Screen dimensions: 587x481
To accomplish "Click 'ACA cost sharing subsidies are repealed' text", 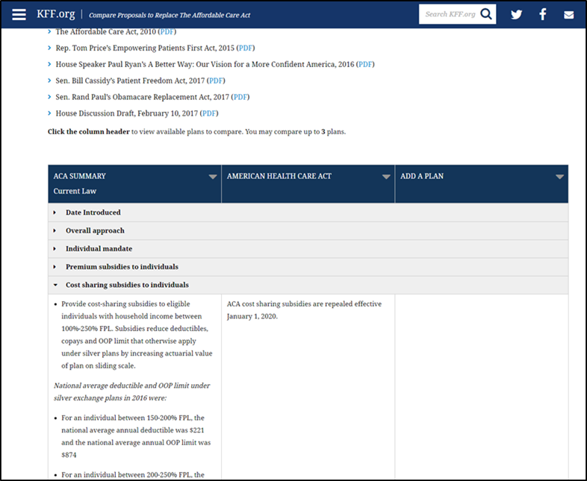I will click(304, 310).
